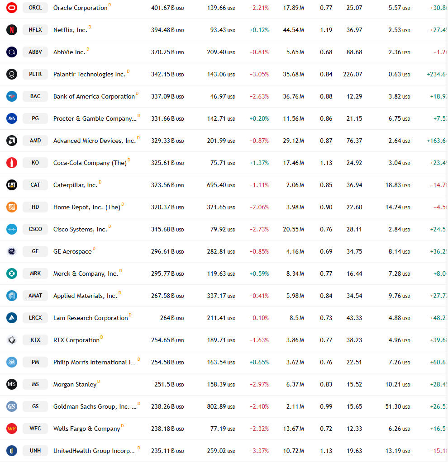Click the RTX Corporation logo icon
This screenshot has width=448, height=462.
pyautogui.click(x=12, y=340)
